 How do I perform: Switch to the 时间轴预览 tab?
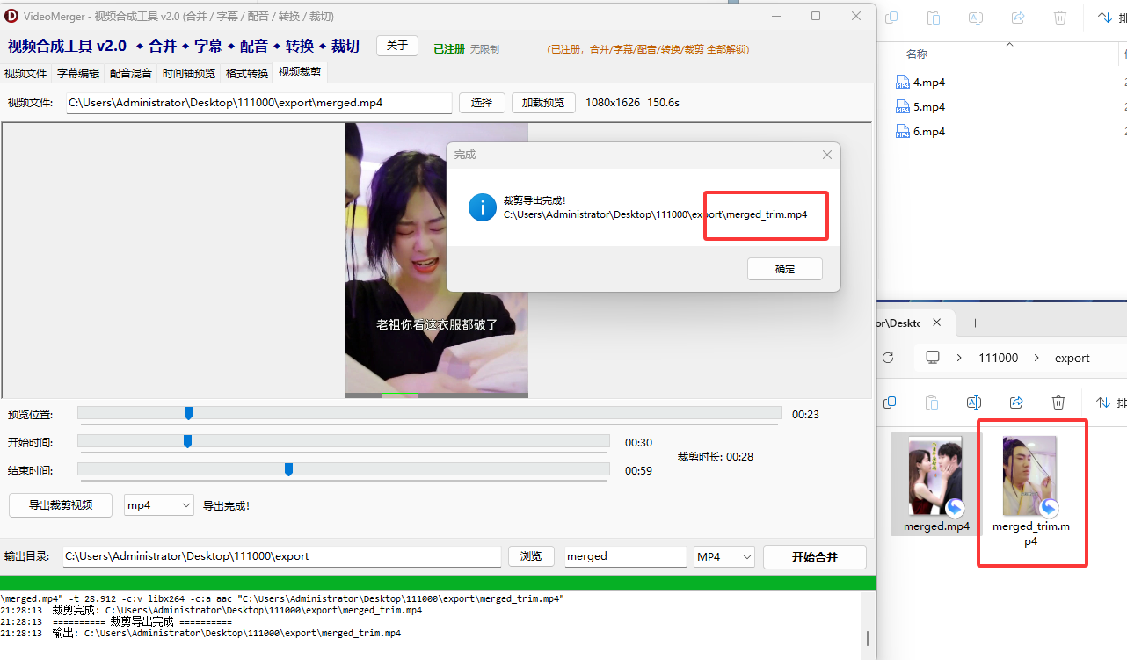(x=188, y=73)
